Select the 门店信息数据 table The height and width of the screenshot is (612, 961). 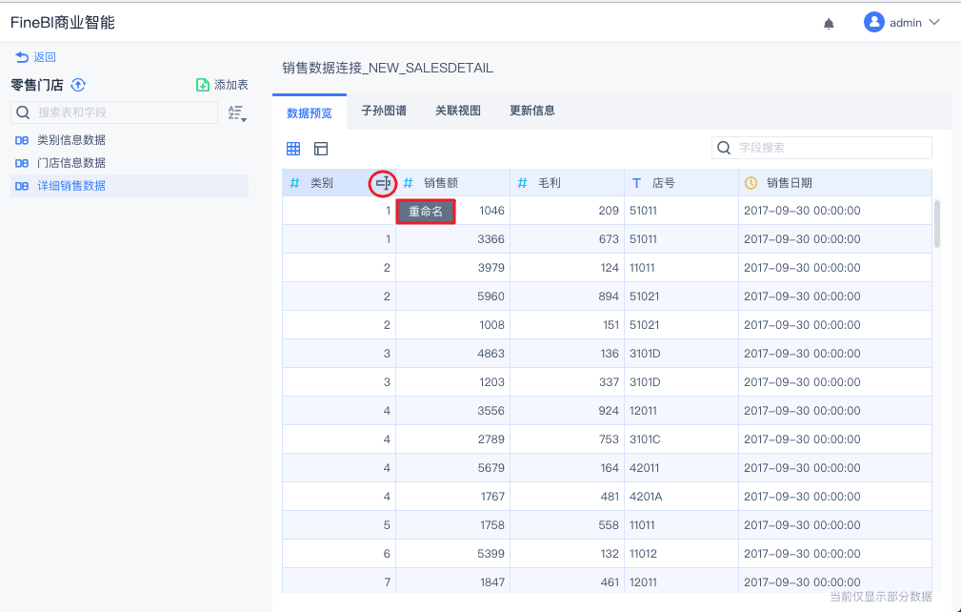[x=70, y=163]
